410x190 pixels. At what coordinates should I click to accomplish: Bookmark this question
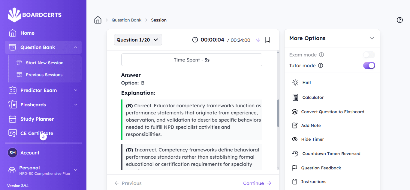[x=268, y=40]
